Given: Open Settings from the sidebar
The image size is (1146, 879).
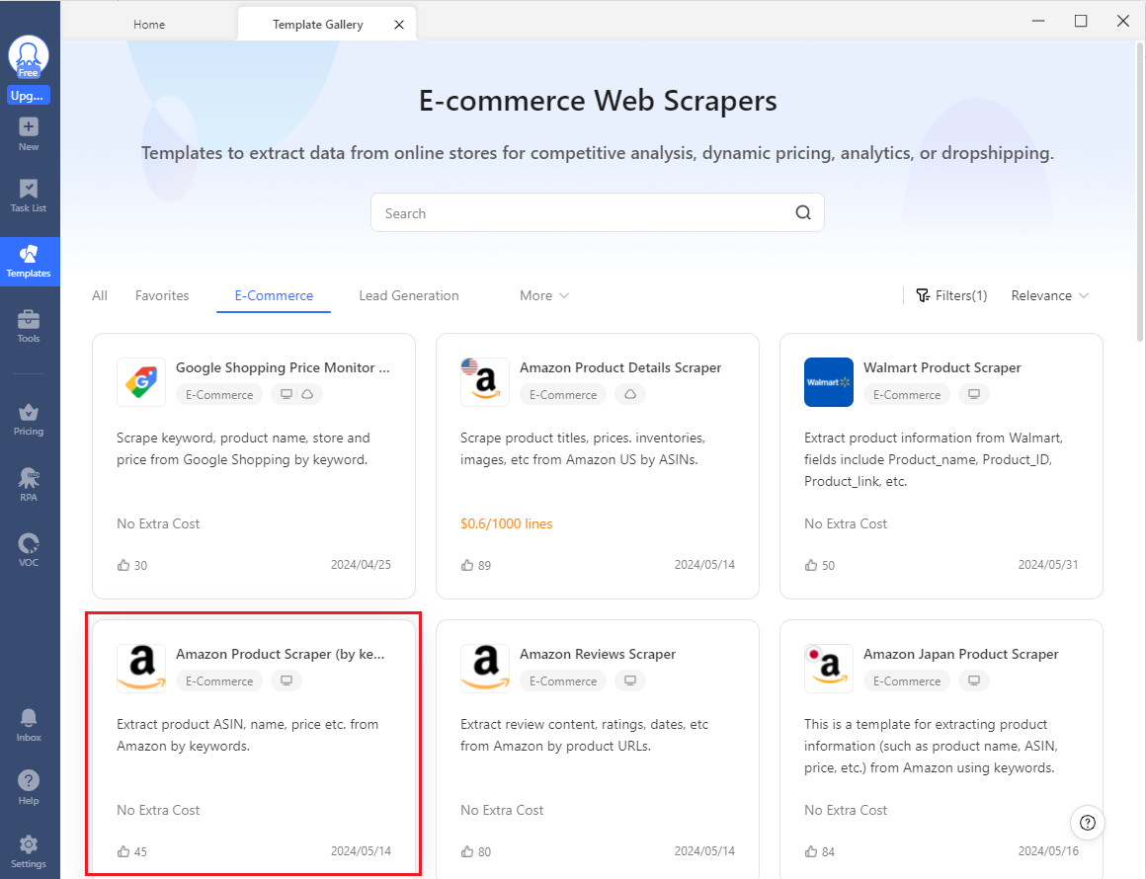Looking at the screenshot, I should [29, 852].
